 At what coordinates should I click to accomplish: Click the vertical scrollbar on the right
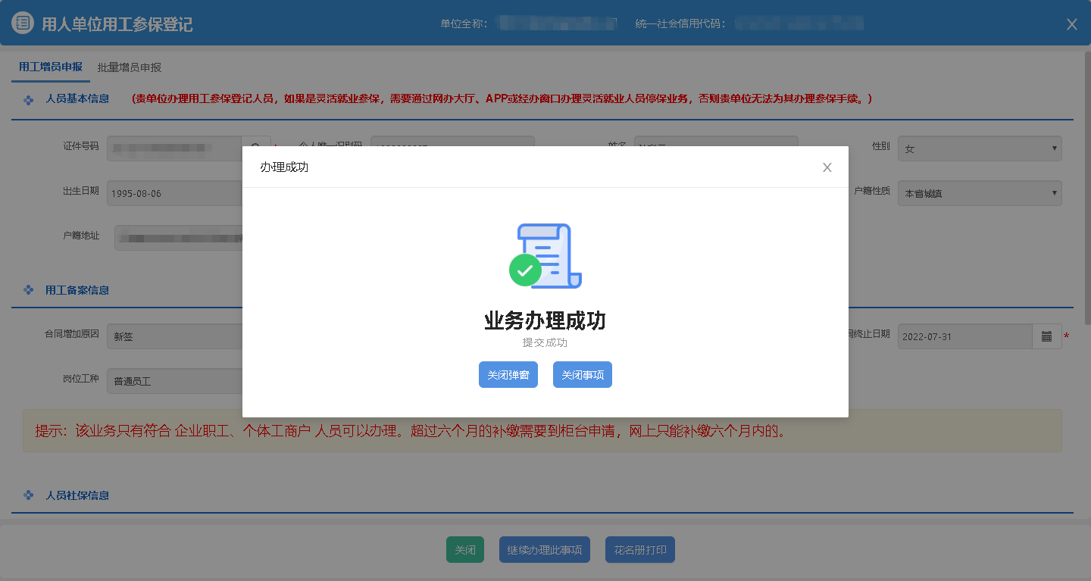[1086, 189]
